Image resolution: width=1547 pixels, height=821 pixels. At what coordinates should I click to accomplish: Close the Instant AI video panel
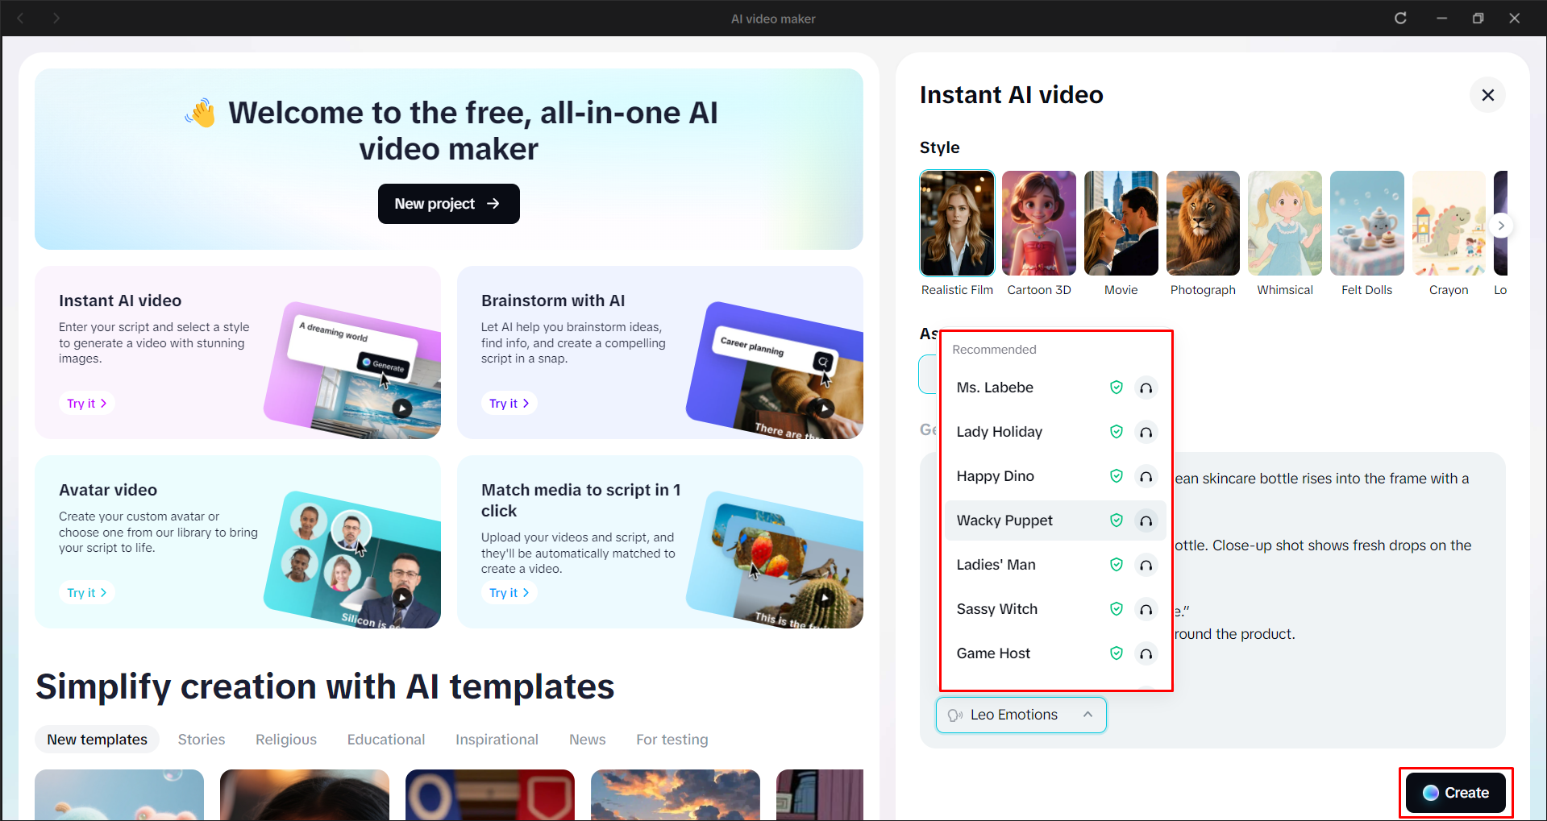(x=1487, y=95)
